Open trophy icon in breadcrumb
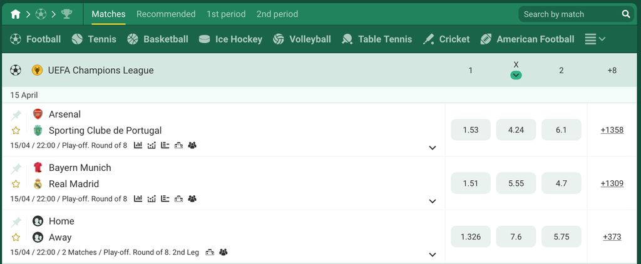Image resolution: width=641 pixels, height=264 pixels. (66, 14)
